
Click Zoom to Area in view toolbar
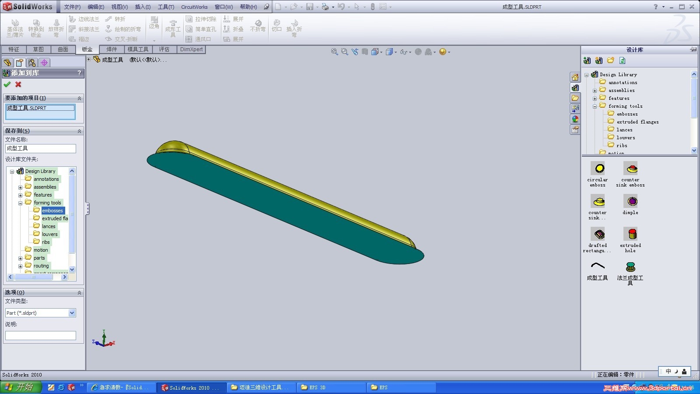coord(345,52)
